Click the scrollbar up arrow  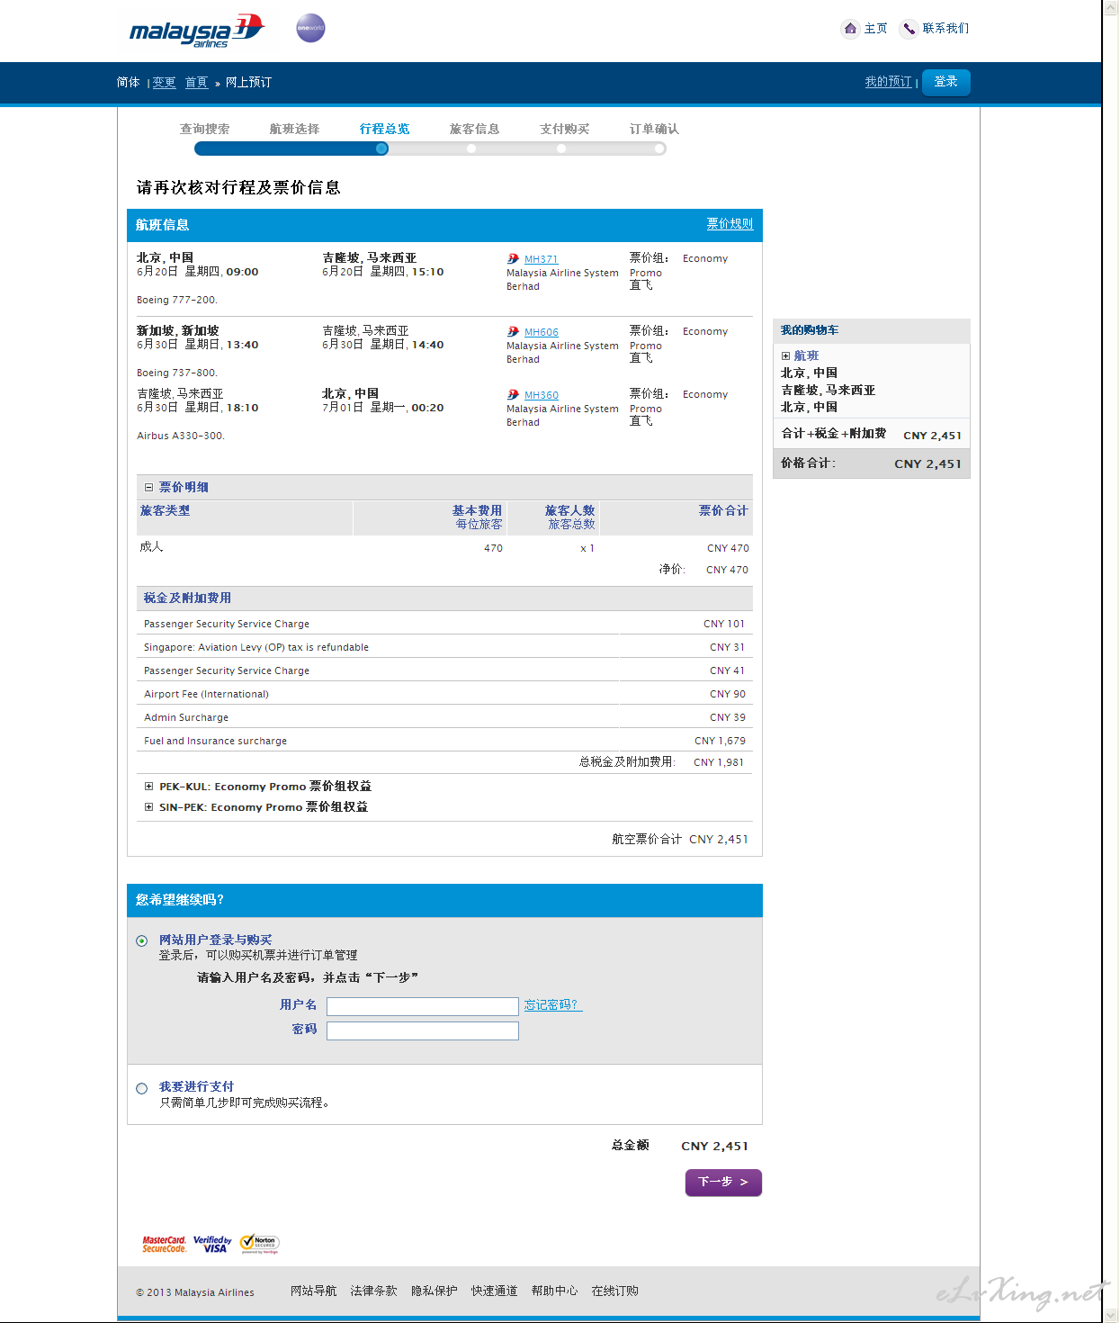tap(1111, 7)
